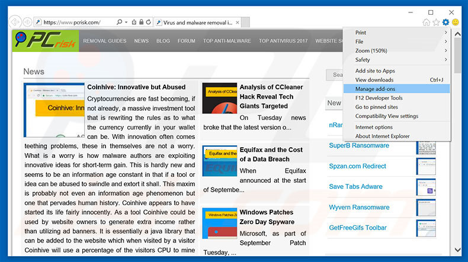This screenshot has width=468, height=262.
Task: Click the Refresh page icon
Action: (x=148, y=22)
